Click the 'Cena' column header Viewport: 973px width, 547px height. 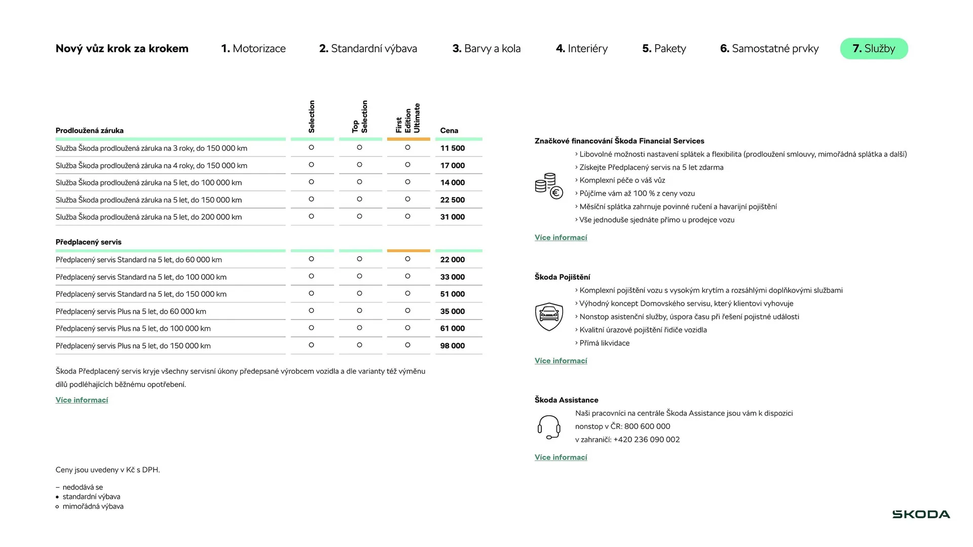click(449, 131)
